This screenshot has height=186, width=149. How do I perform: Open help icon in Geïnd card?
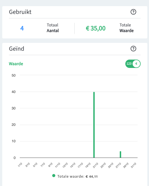[133, 49]
